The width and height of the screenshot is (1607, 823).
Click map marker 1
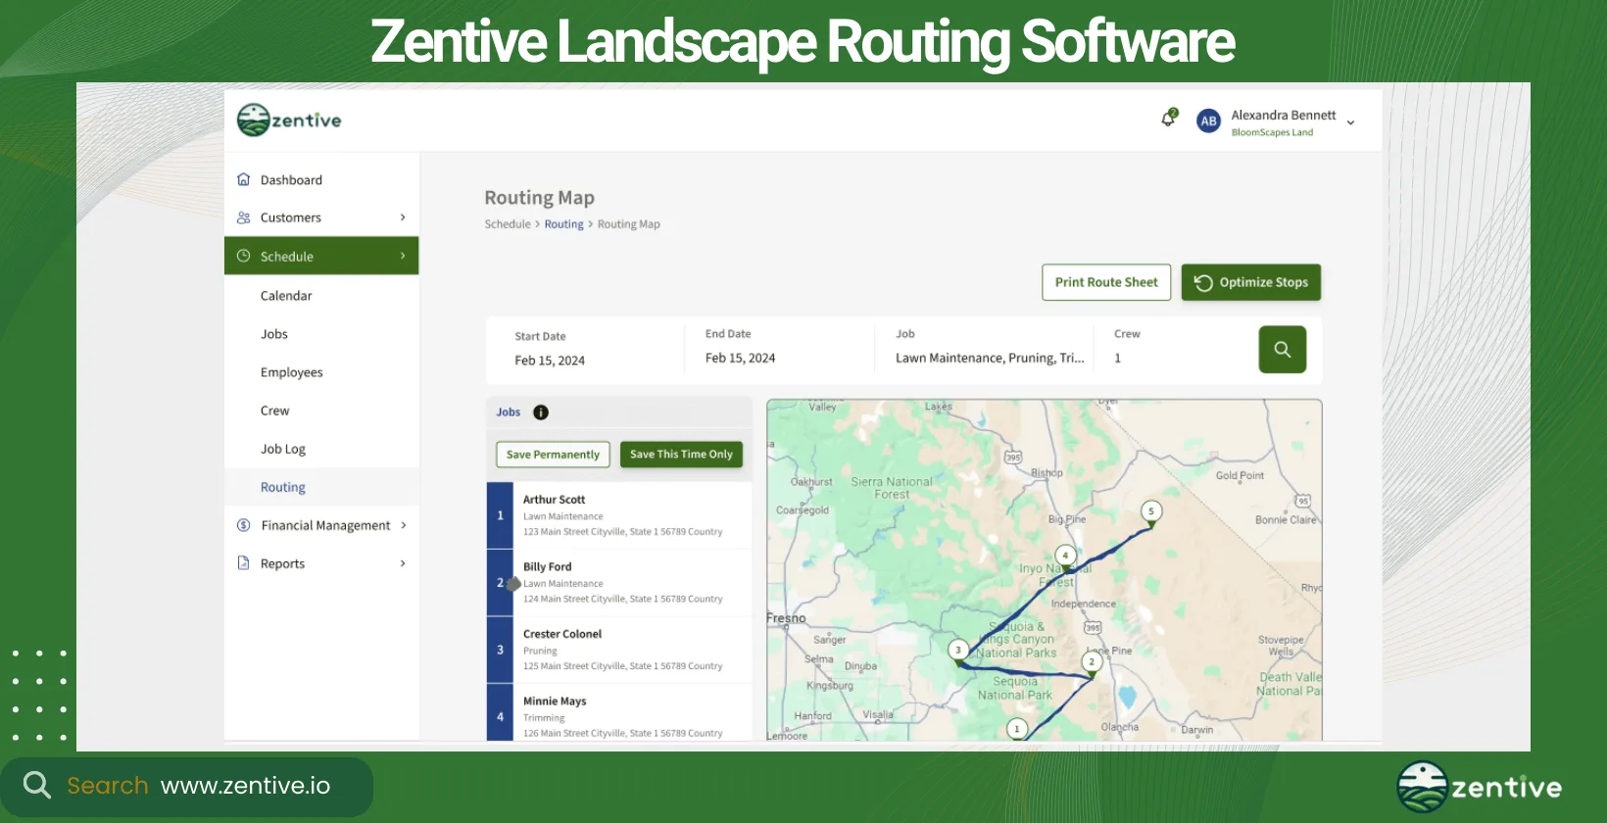pos(1017,729)
